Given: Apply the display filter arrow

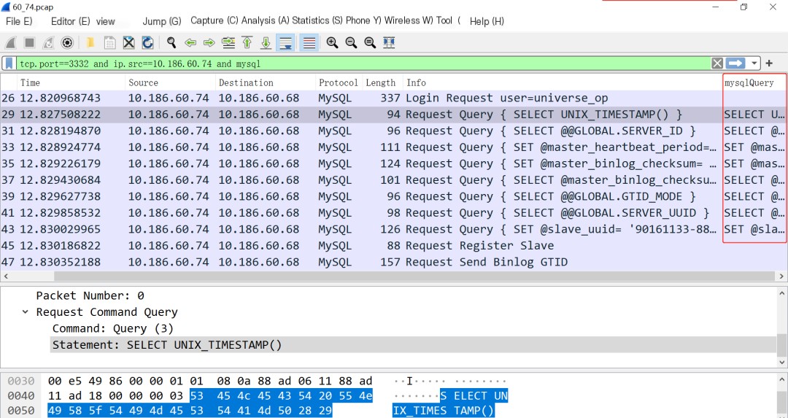Looking at the screenshot, I should (735, 63).
